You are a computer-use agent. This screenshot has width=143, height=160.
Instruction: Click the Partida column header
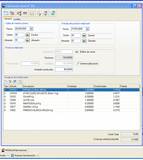point(130,86)
